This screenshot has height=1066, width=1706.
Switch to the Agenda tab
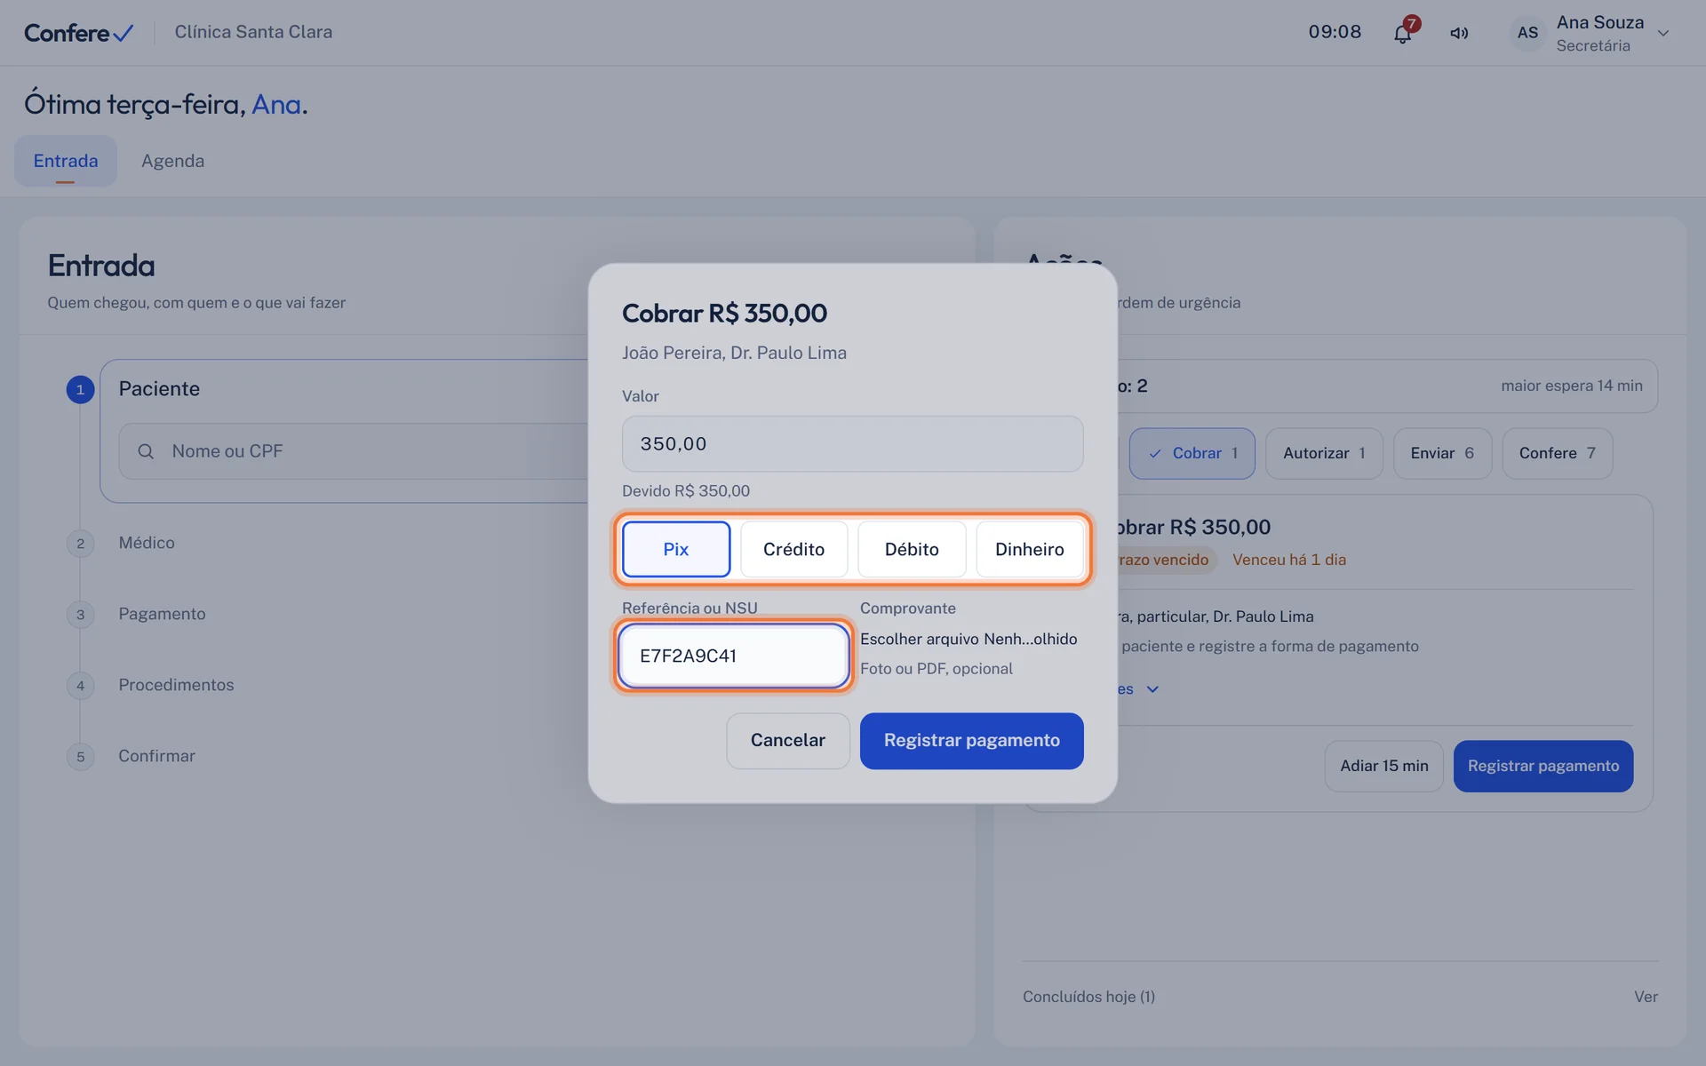pyautogui.click(x=172, y=161)
